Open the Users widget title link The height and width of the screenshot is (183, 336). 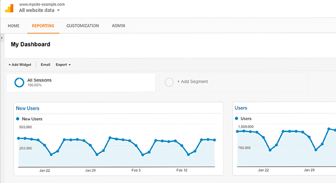(x=241, y=108)
